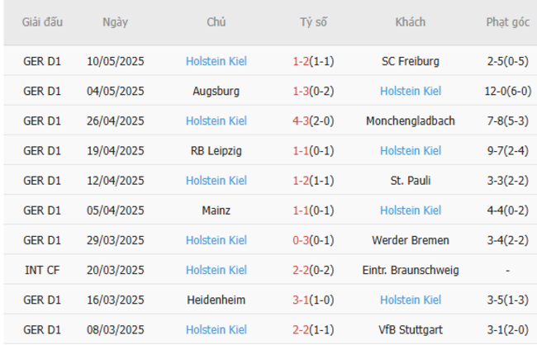The width and height of the screenshot is (537, 345).
Task: Click the SC Freiburg team name
Action: coord(411,61)
